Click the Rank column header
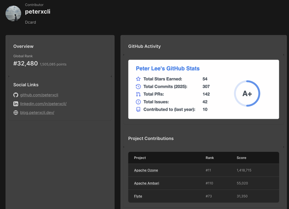 (210, 158)
